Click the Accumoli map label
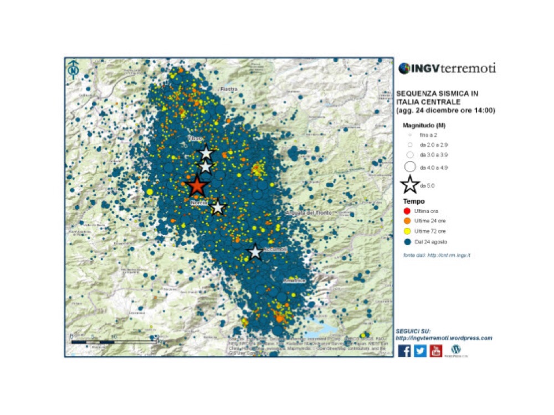This screenshot has height=415, width=554. [x=275, y=250]
